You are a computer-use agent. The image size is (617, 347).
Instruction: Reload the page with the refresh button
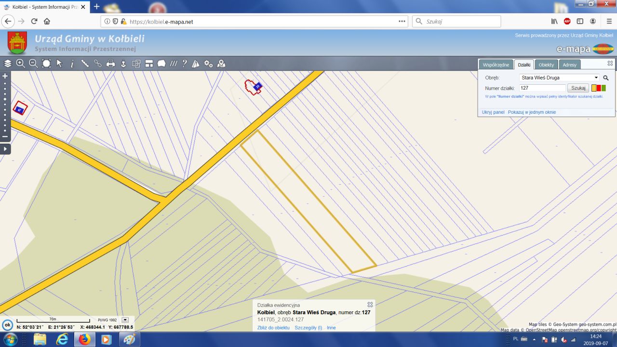[x=34, y=21]
